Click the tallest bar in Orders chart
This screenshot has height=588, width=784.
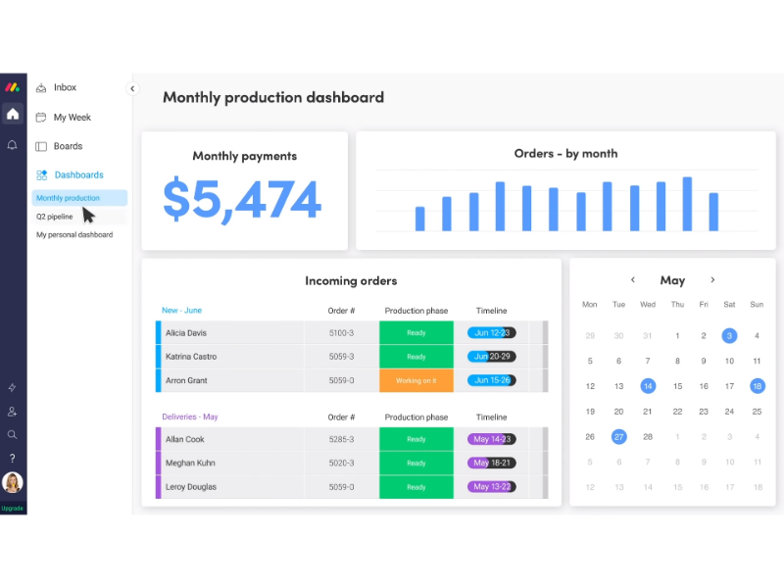pyautogui.click(x=688, y=204)
